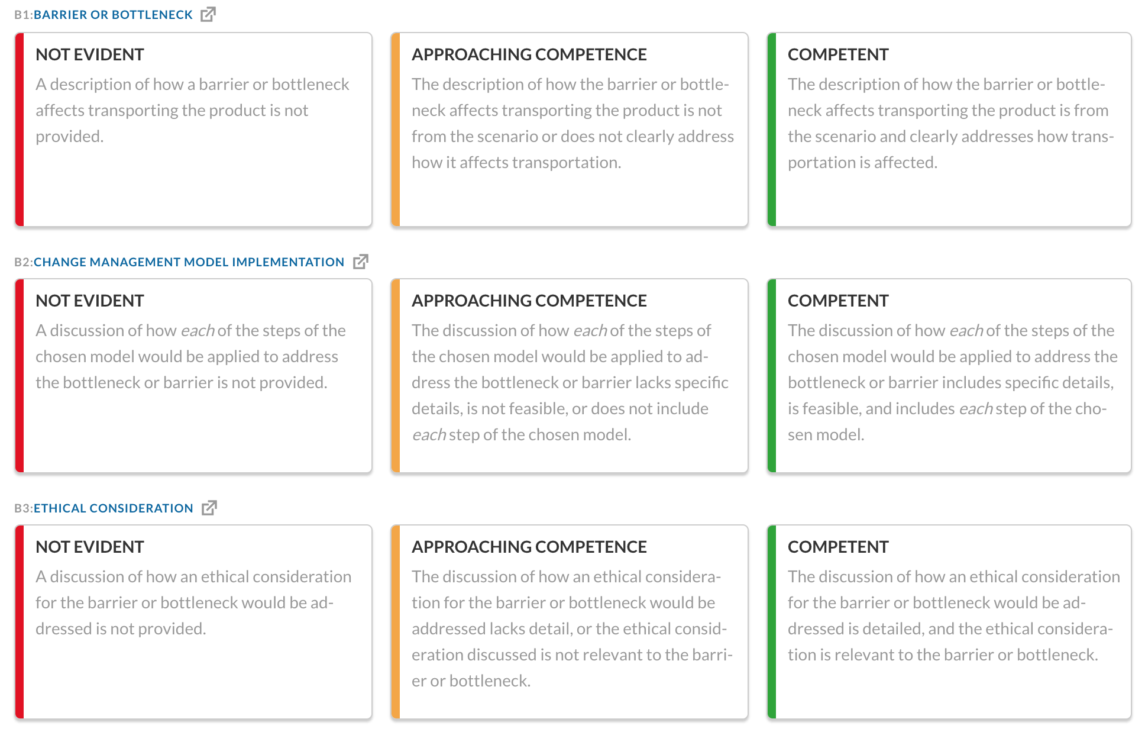Select Competent card under Ethical Consideration
1145x735 pixels.
pos(949,622)
